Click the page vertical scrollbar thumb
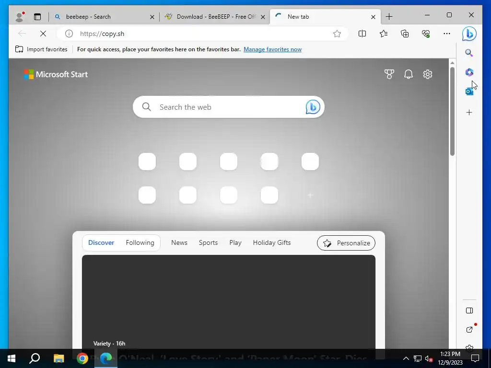The height and width of the screenshot is (368, 491). [x=452, y=111]
